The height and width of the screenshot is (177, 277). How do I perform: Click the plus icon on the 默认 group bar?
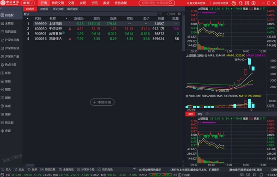click(x=160, y=14)
